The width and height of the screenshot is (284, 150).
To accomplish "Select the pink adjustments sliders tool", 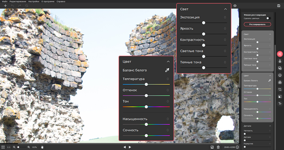I will point(280,54).
